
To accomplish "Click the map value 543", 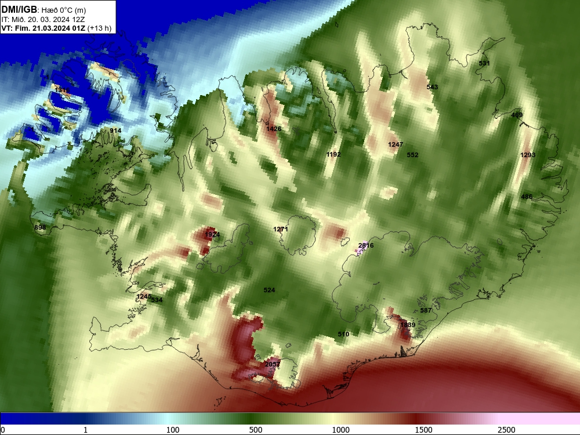I will coord(432,88).
